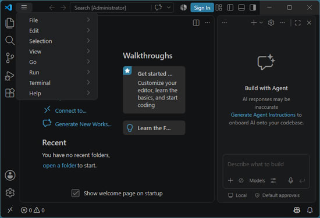This screenshot has height=218, width=320.
Task: Toggle the bottom panel
Action: pos(241,8)
